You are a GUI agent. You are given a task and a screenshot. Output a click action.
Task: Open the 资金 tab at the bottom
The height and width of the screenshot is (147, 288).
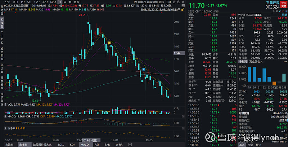[250, 145]
